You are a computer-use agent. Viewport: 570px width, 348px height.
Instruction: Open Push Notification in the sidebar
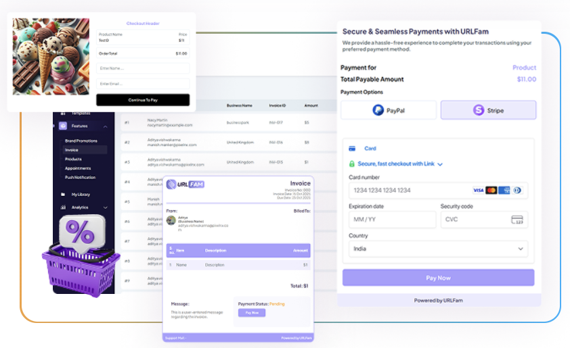(80, 177)
